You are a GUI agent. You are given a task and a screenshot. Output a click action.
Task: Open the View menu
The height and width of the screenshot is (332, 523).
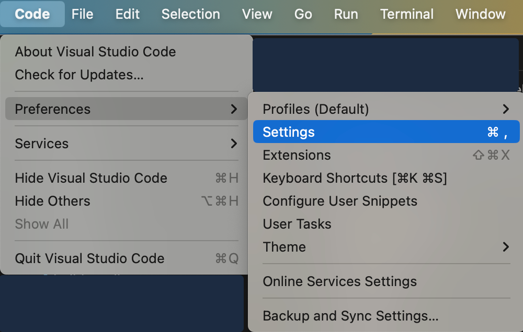pos(257,14)
